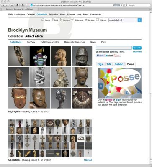
Task: Click the blue site search arrow button
Action: point(139,20)
